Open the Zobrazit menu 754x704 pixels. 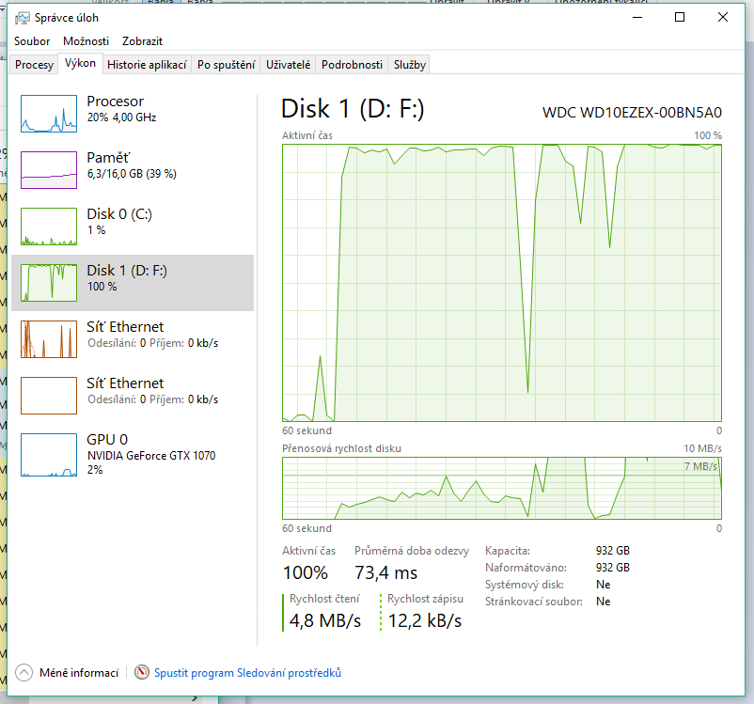pyautogui.click(x=142, y=41)
